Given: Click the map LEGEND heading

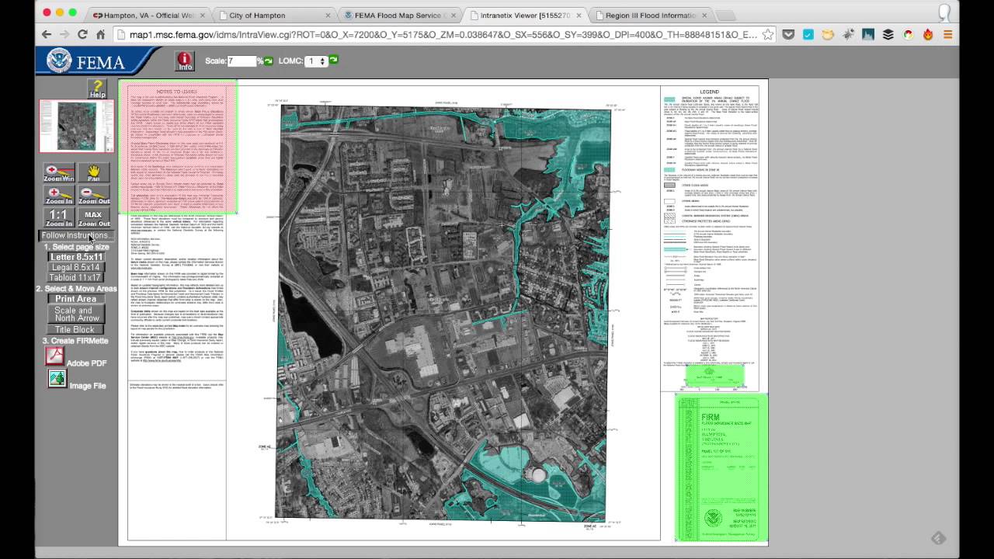Looking at the screenshot, I should (x=709, y=91).
